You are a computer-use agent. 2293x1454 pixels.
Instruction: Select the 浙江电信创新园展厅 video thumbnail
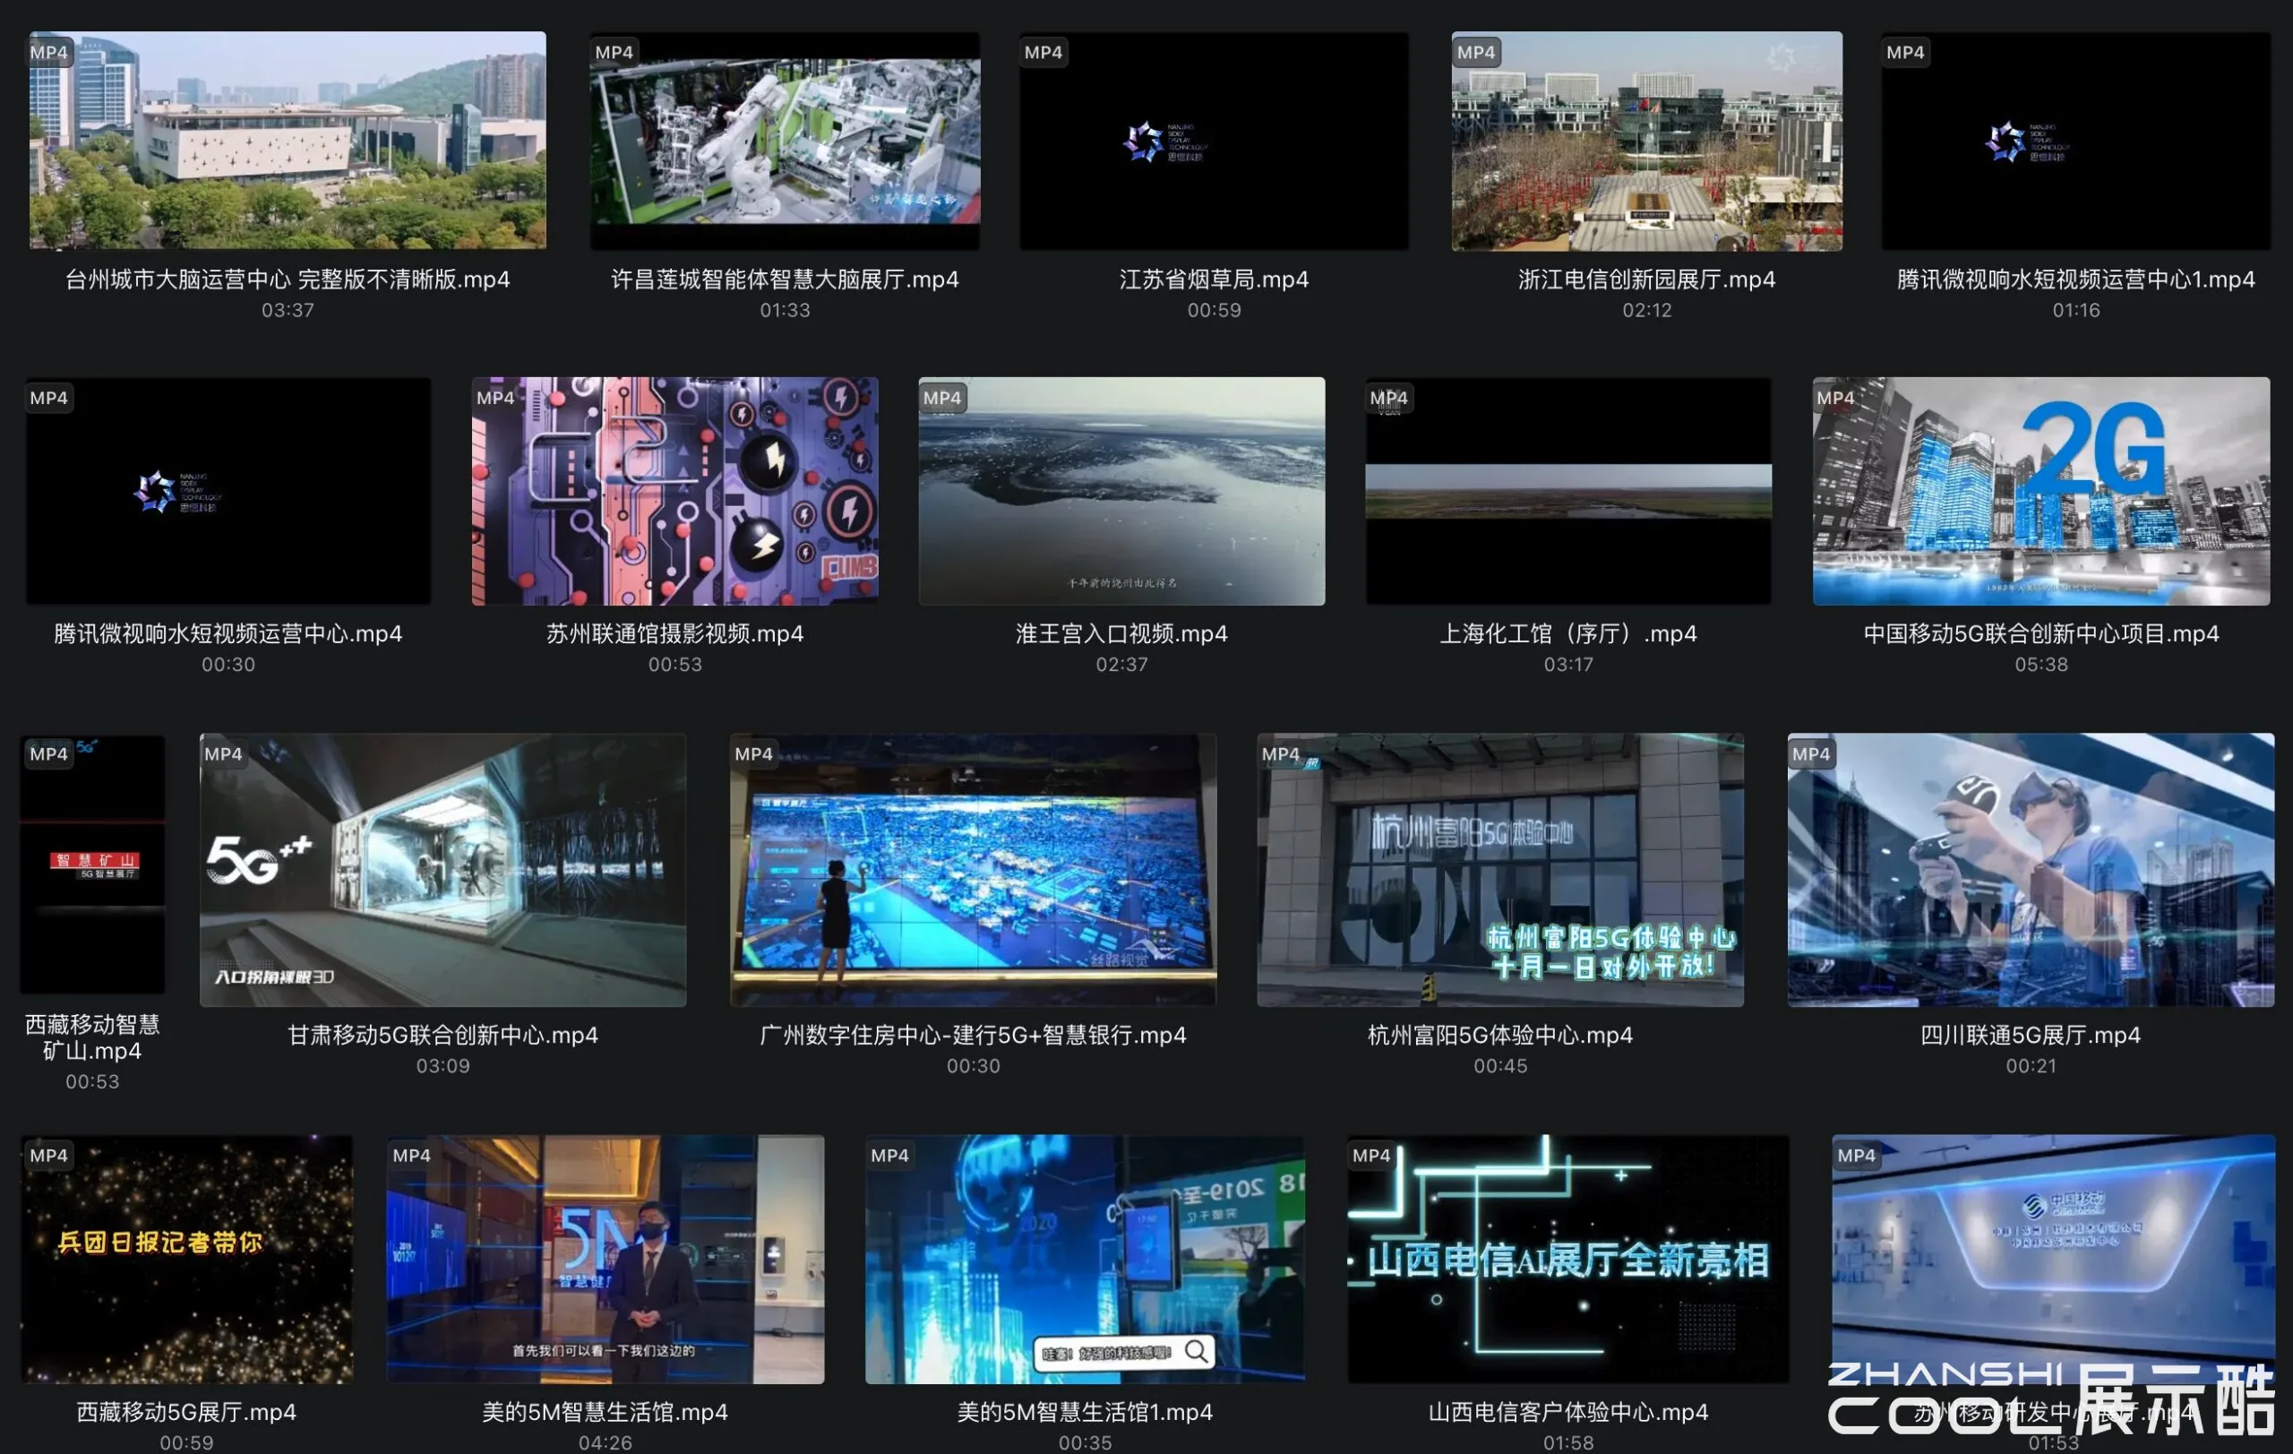(x=1646, y=140)
